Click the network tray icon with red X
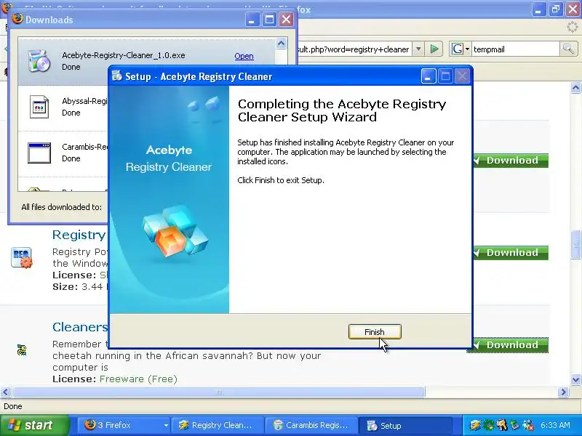The width and height of the screenshot is (582, 436). tap(528, 425)
